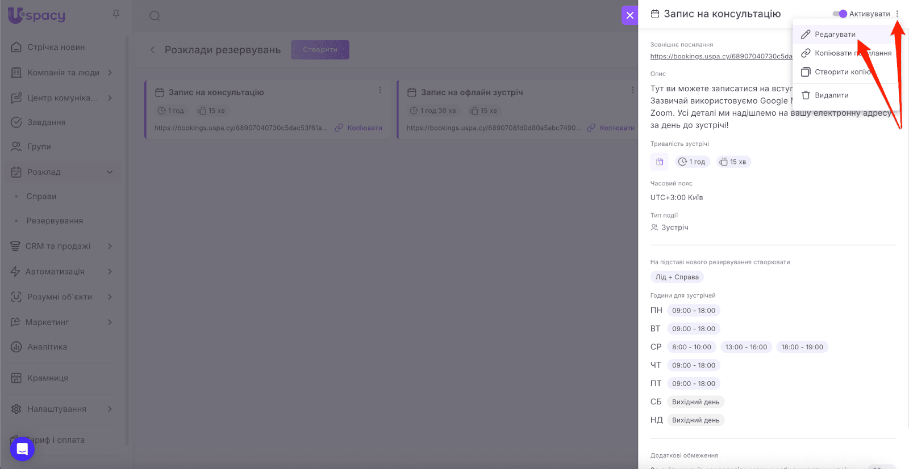Click the search magnifier icon
909x469 pixels.
(155, 16)
